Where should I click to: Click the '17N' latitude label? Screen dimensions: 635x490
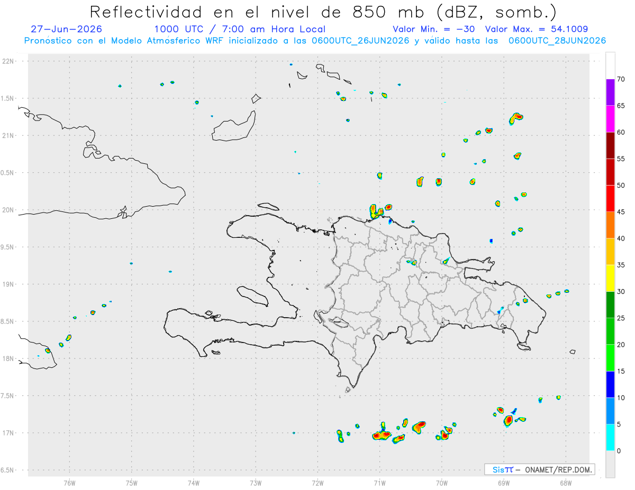(x=9, y=433)
